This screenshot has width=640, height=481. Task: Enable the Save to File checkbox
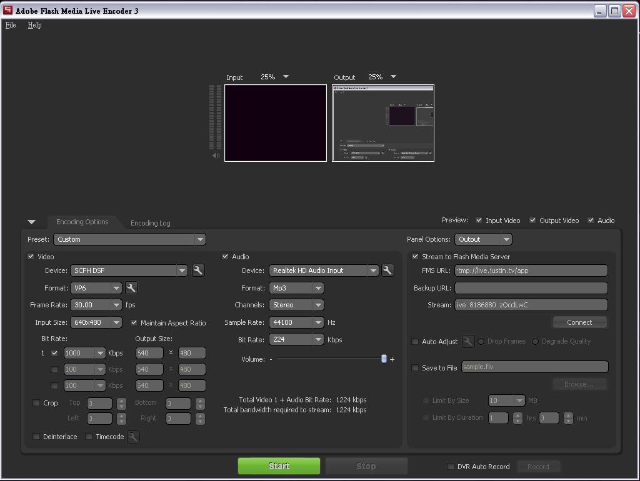point(415,368)
